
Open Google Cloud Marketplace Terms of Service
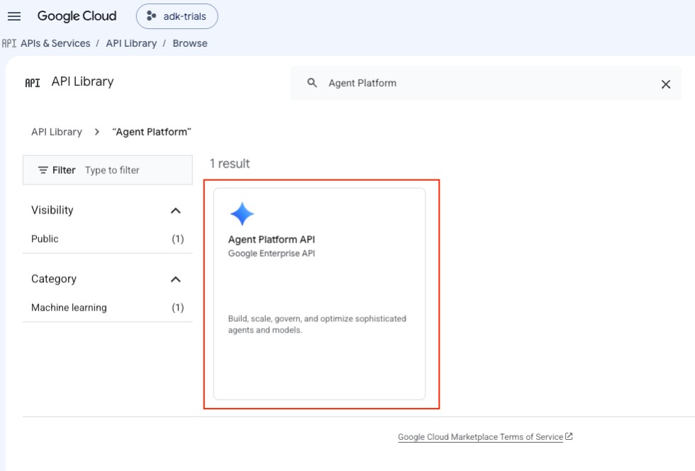coord(480,437)
